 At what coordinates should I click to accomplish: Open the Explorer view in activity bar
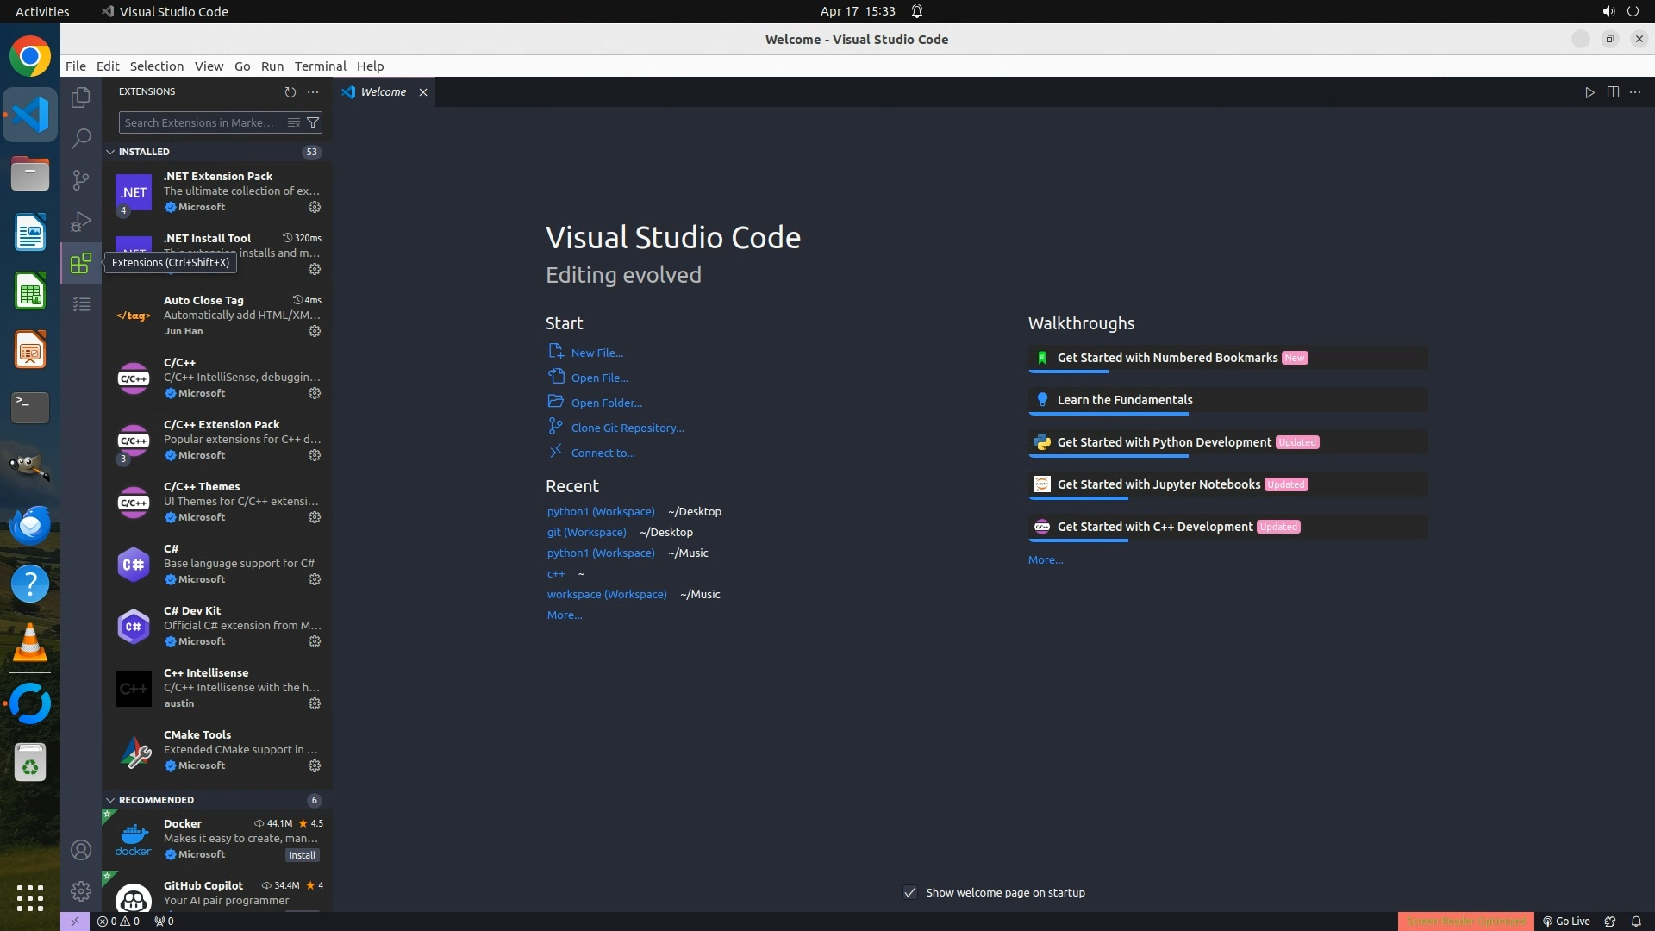click(81, 97)
